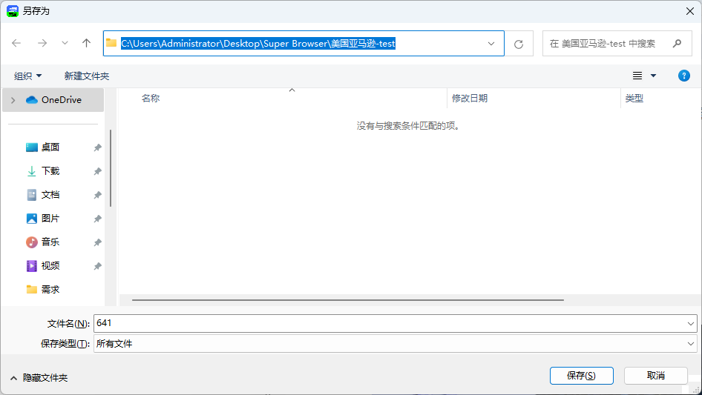Click the horizontal scrollbar in file list
Screen dimensions: 702x395
pyautogui.click(x=347, y=300)
